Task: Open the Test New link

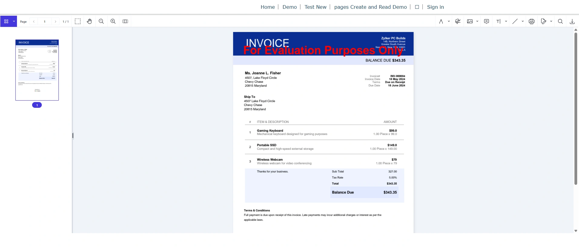Action: (x=316, y=7)
